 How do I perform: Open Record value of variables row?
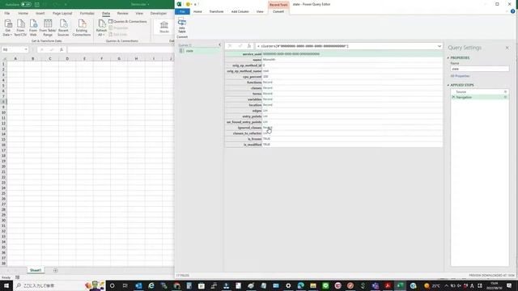pyautogui.click(x=268, y=99)
